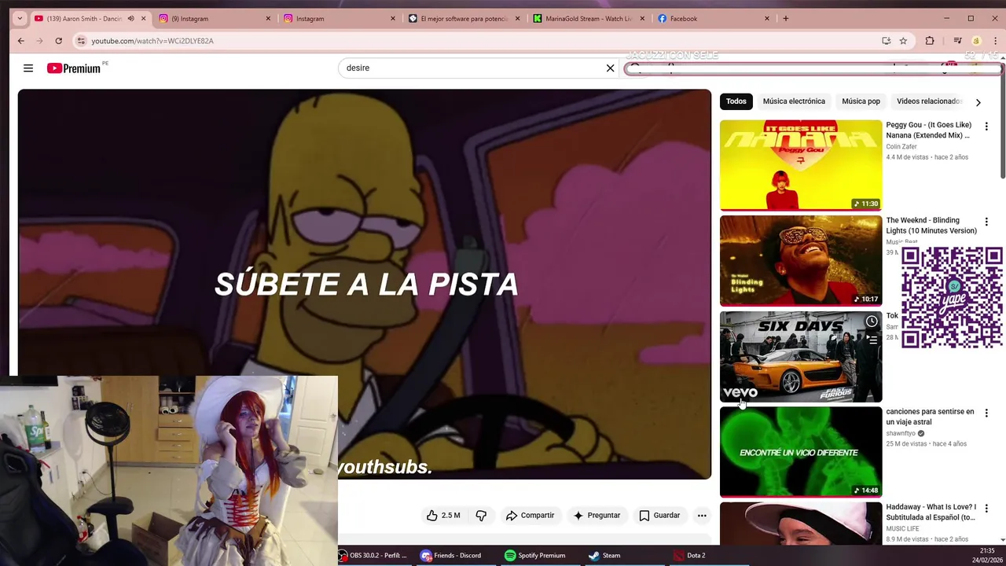1006x566 pixels.
Task: Open Spotify Premium from the taskbar
Action: click(x=535, y=556)
